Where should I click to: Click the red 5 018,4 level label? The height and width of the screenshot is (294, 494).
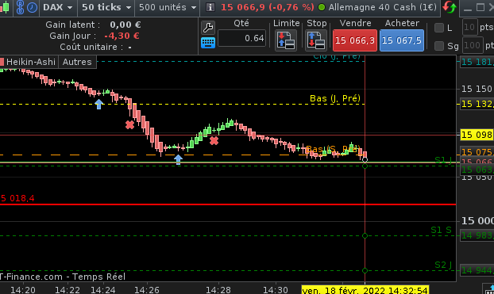[17, 198]
